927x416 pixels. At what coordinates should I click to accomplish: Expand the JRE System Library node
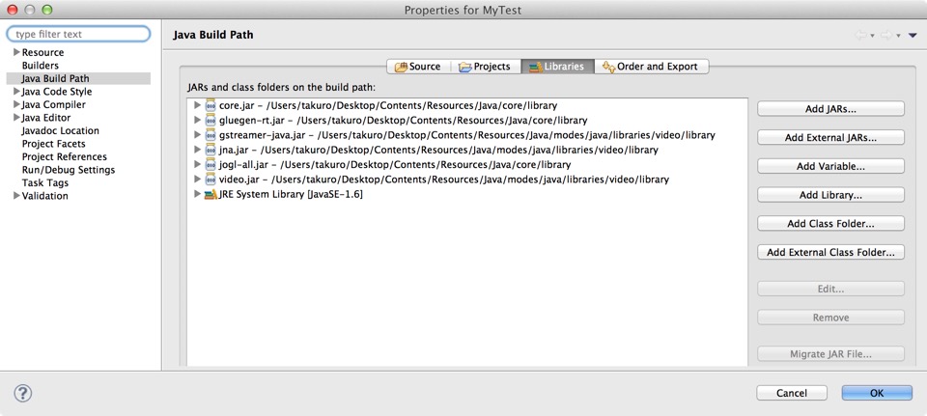pyautogui.click(x=197, y=194)
